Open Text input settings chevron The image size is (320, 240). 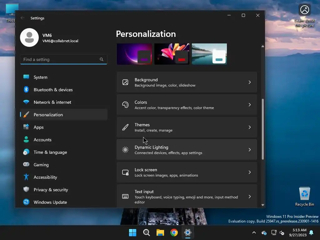[250, 197]
